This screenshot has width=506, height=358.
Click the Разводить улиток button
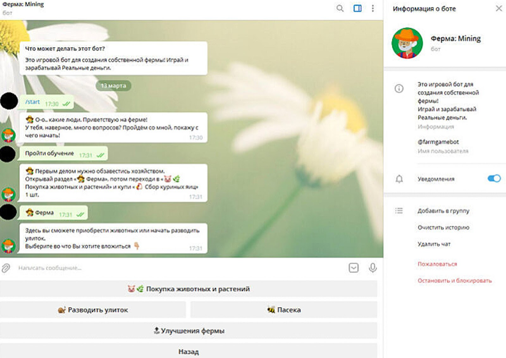pos(93,310)
